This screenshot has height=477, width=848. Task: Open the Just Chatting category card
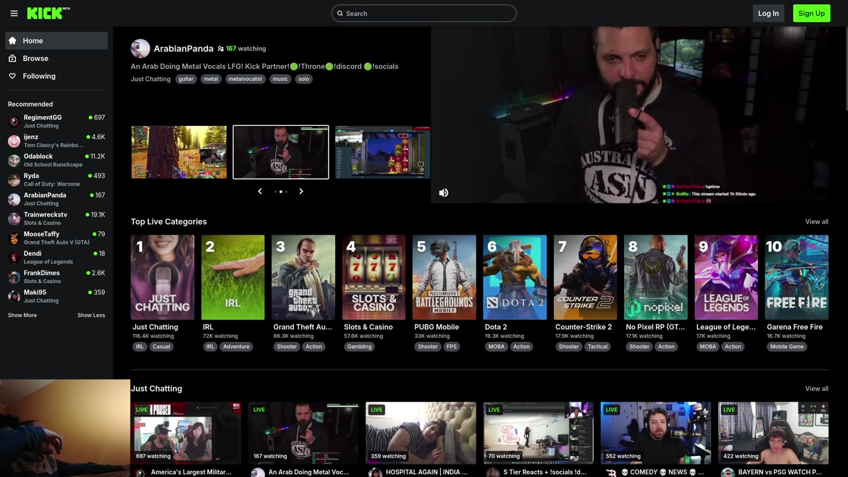(162, 278)
